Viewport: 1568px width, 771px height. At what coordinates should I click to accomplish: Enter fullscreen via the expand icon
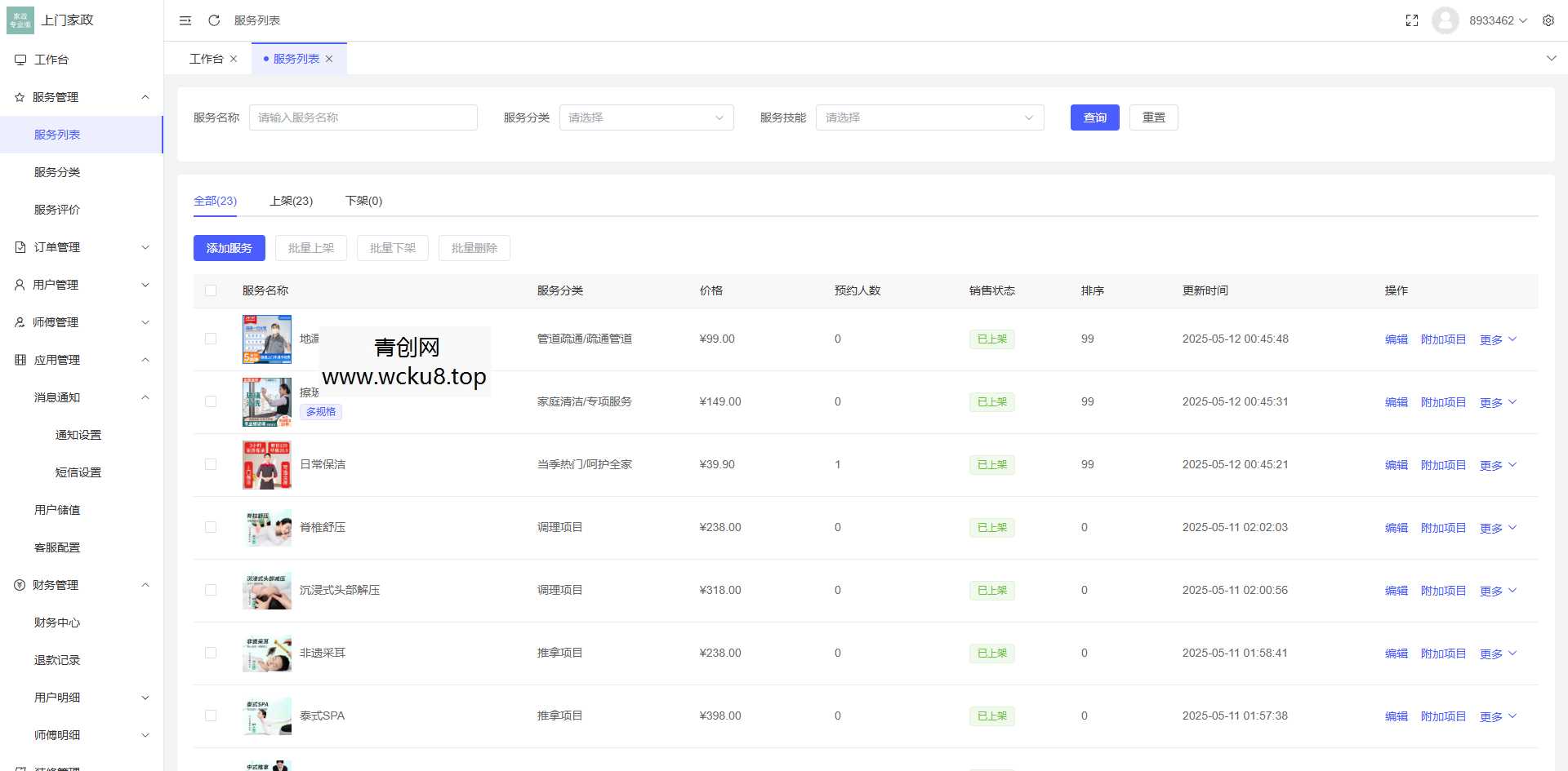click(x=1412, y=20)
